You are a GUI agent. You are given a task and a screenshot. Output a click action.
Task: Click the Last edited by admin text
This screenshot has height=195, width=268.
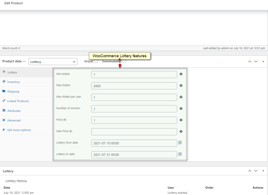click(x=234, y=48)
